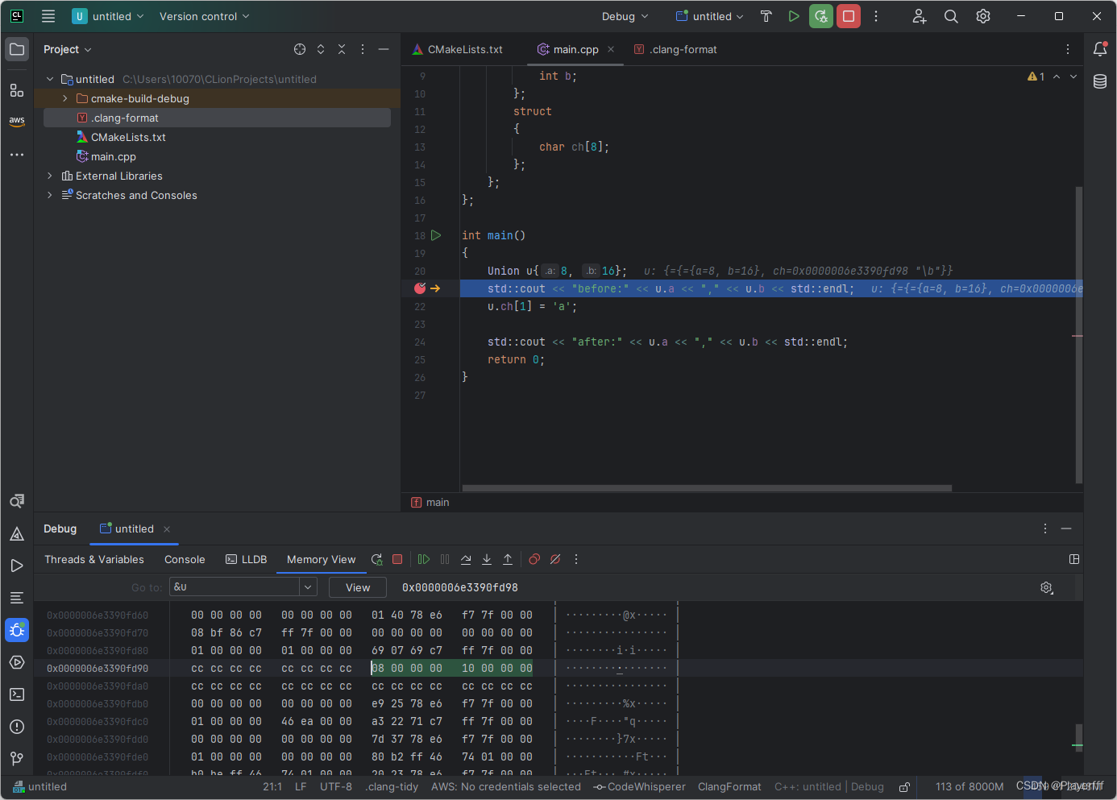Toggle the Project tool window folder button
Viewport: 1117px width, 800px height.
pos(17,49)
